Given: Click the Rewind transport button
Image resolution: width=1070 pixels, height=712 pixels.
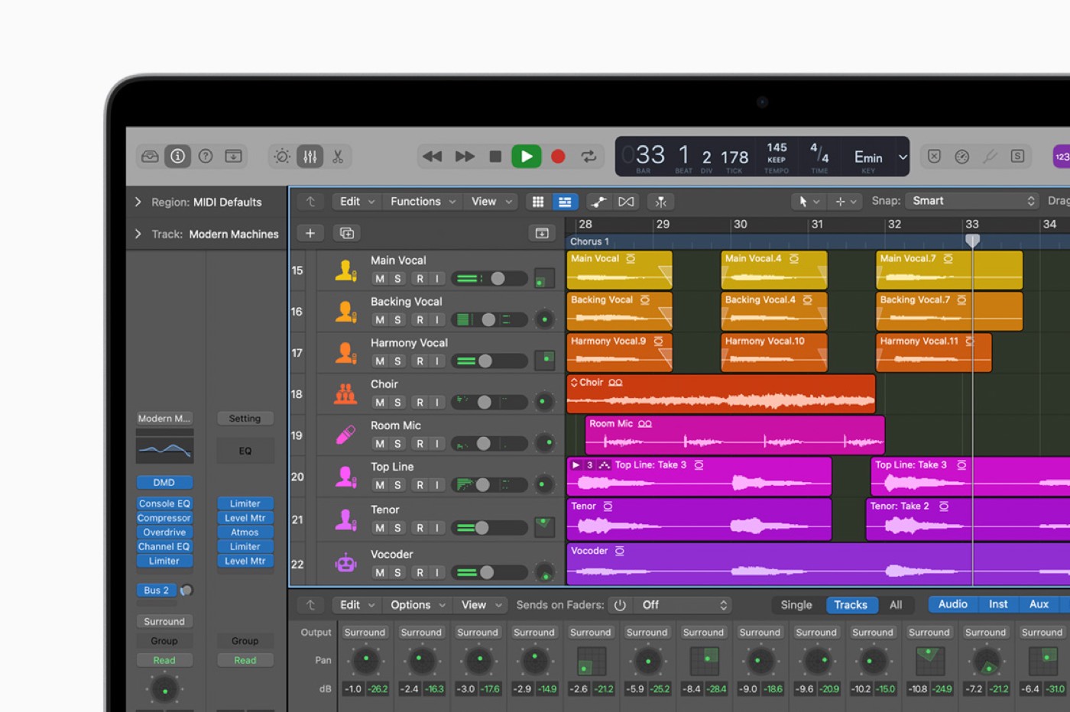Looking at the screenshot, I should point(433,157).
